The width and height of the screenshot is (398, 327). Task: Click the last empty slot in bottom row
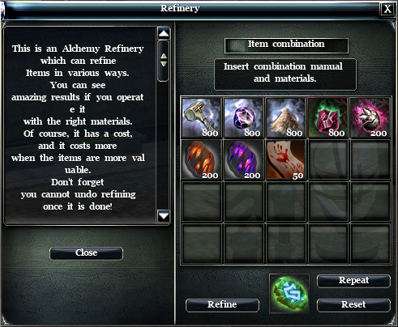370,244
